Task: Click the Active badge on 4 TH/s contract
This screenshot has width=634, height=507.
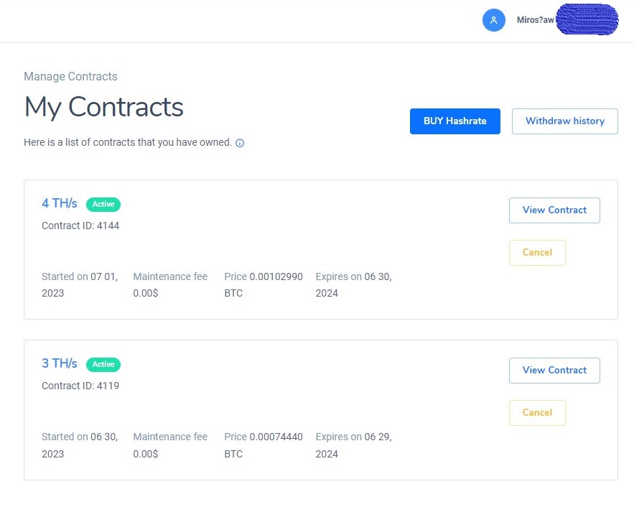Action: click(x=103, y=204)
